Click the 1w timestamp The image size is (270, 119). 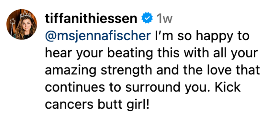pos(164,19)
